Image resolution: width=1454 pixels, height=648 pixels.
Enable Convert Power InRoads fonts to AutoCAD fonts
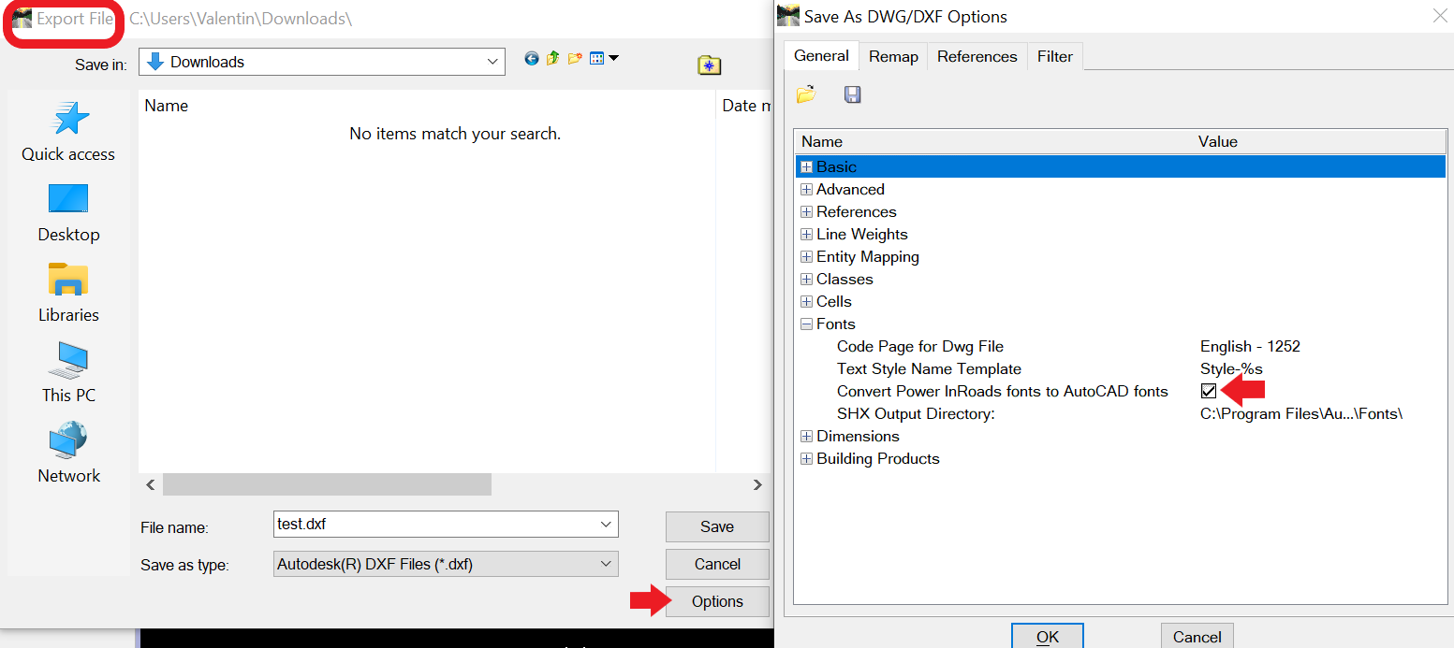1208,391
